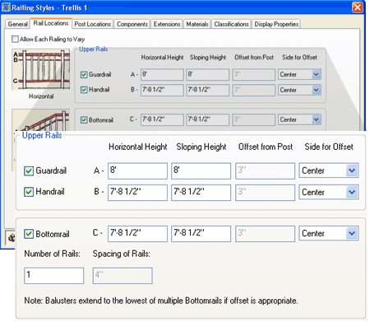
Task: Open Handrail Side for Offset dropdown in enlarged view
Action: [352, 192]
